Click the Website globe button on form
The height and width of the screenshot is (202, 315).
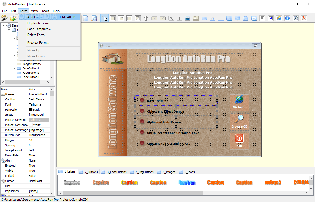(239, 103)
